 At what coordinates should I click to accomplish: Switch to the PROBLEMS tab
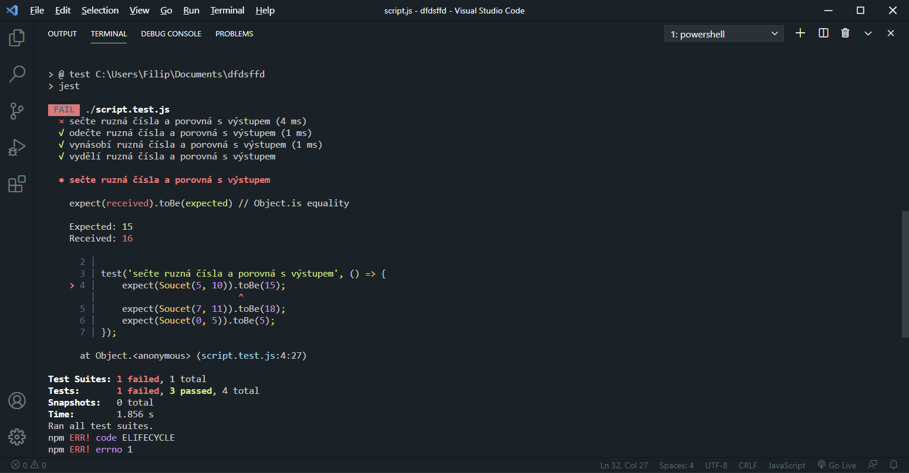click(x=234, y=33)
